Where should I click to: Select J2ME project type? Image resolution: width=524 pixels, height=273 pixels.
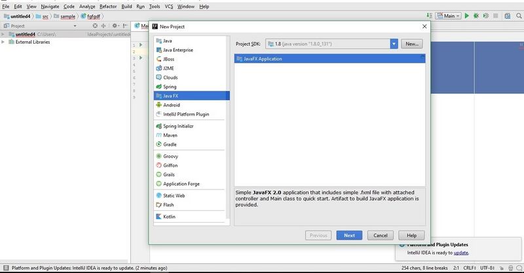coord(191,69)
